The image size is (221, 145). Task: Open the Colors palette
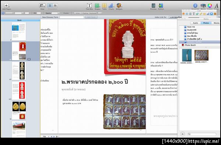pyautogui.click(x=210, y=6)
